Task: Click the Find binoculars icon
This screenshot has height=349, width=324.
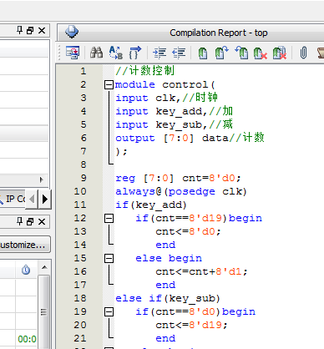Action: pos(96,53)
